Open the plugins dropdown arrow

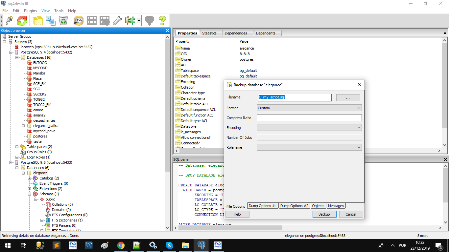139,21
